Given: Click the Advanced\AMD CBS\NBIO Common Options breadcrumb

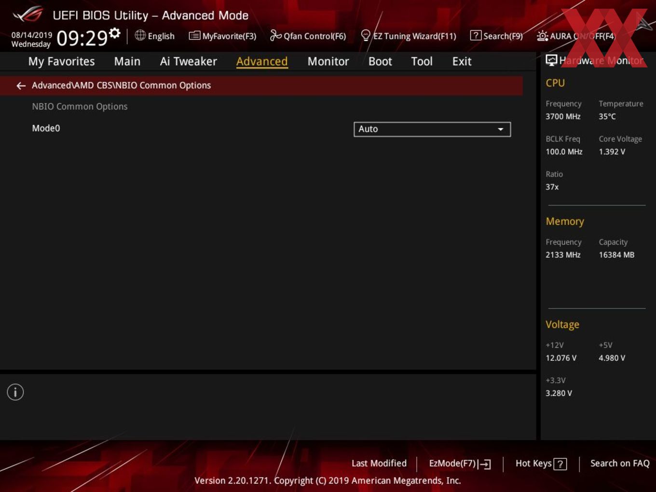Looking at the screenshot, I should coord(121,85).
